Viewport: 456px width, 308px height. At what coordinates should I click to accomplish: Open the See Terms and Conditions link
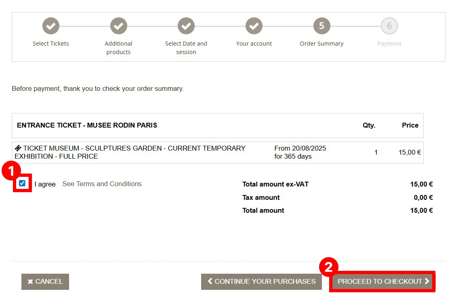102,184
